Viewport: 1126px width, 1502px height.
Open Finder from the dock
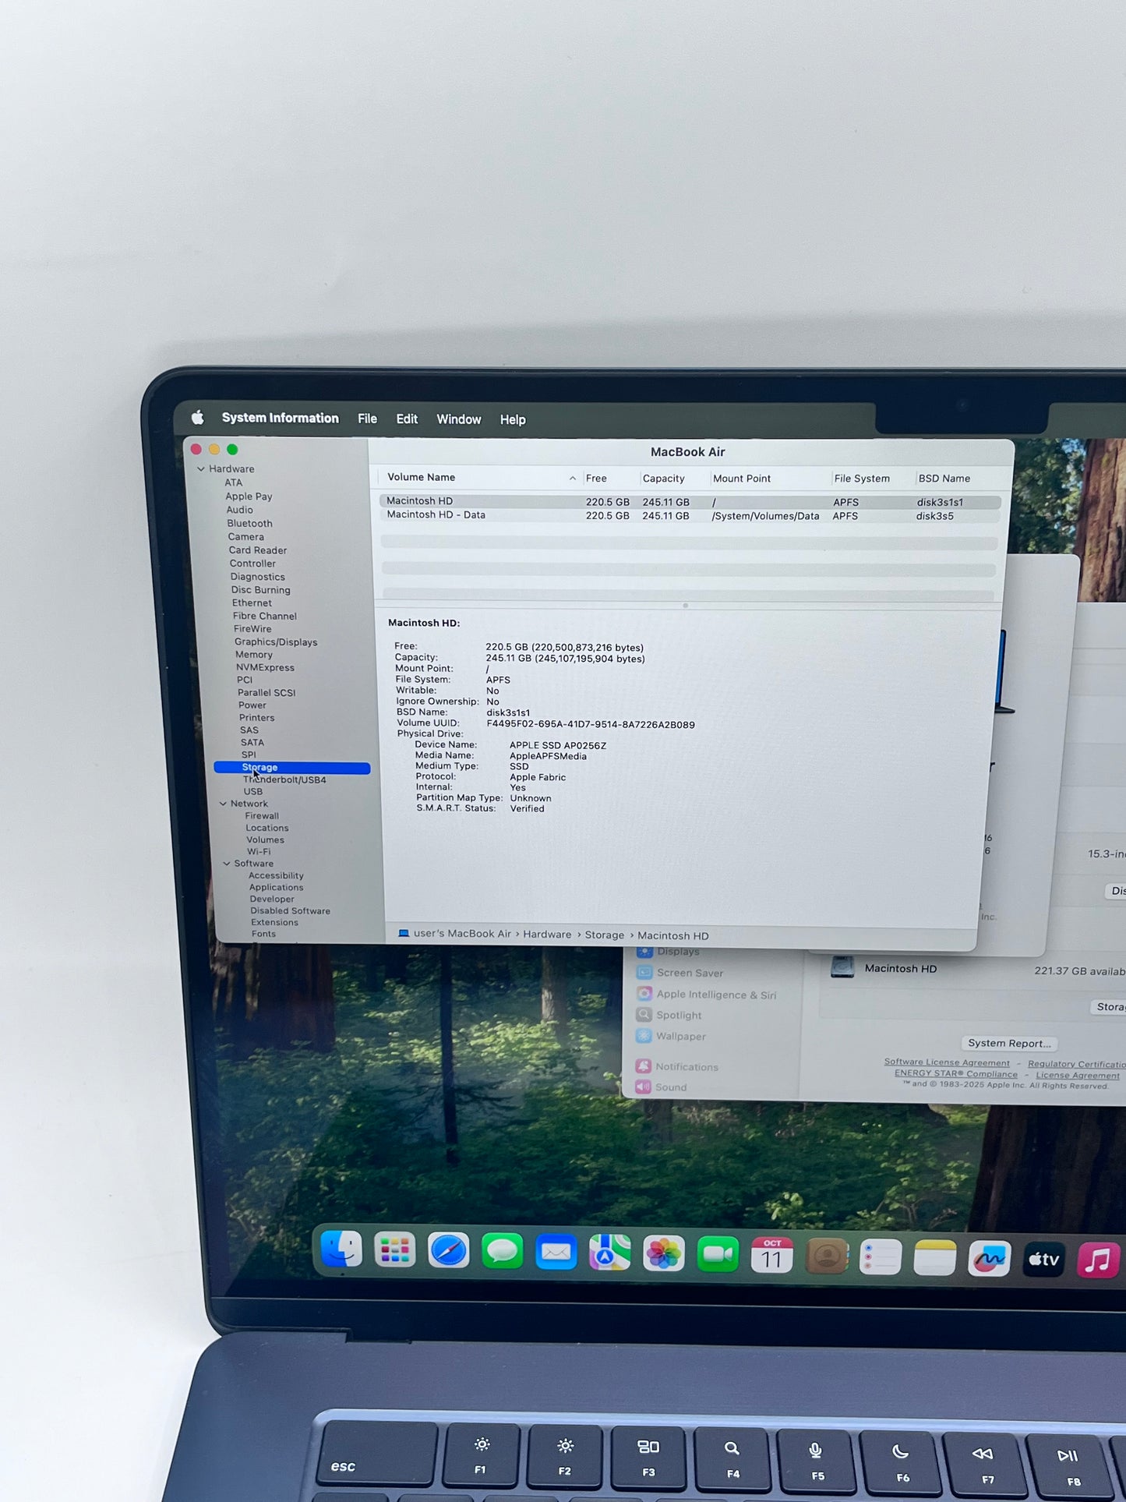tap(341, 1249)
